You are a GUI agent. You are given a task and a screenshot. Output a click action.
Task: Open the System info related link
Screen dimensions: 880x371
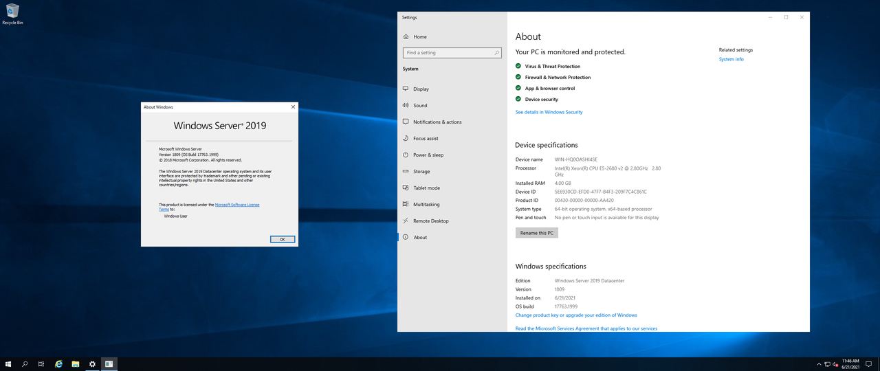tap(731, 59)
